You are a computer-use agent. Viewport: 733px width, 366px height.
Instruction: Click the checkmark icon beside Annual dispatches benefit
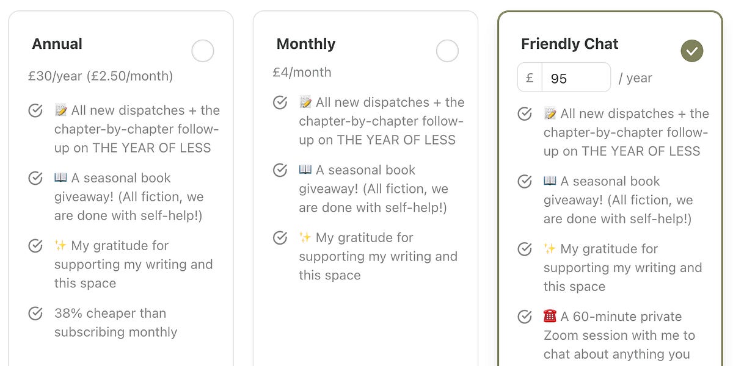click(x=35, y=110)
